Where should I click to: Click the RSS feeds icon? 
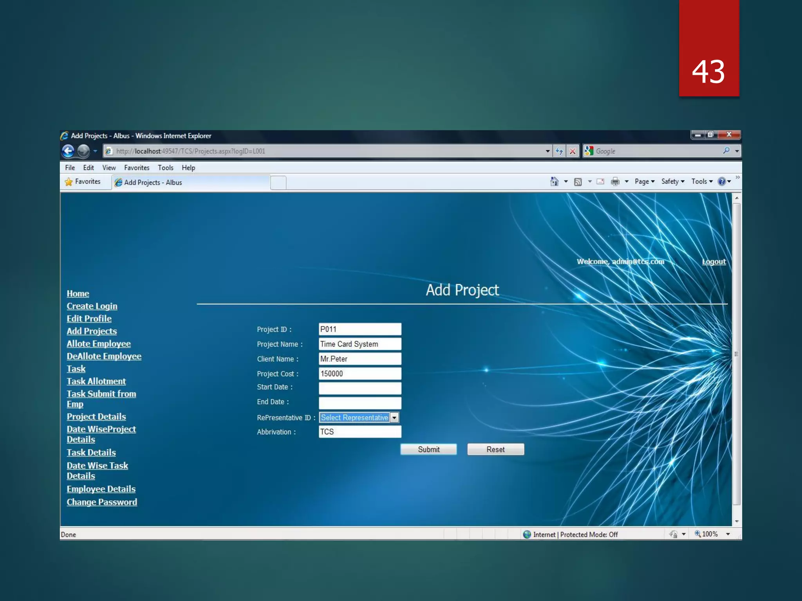pos(578,182)
